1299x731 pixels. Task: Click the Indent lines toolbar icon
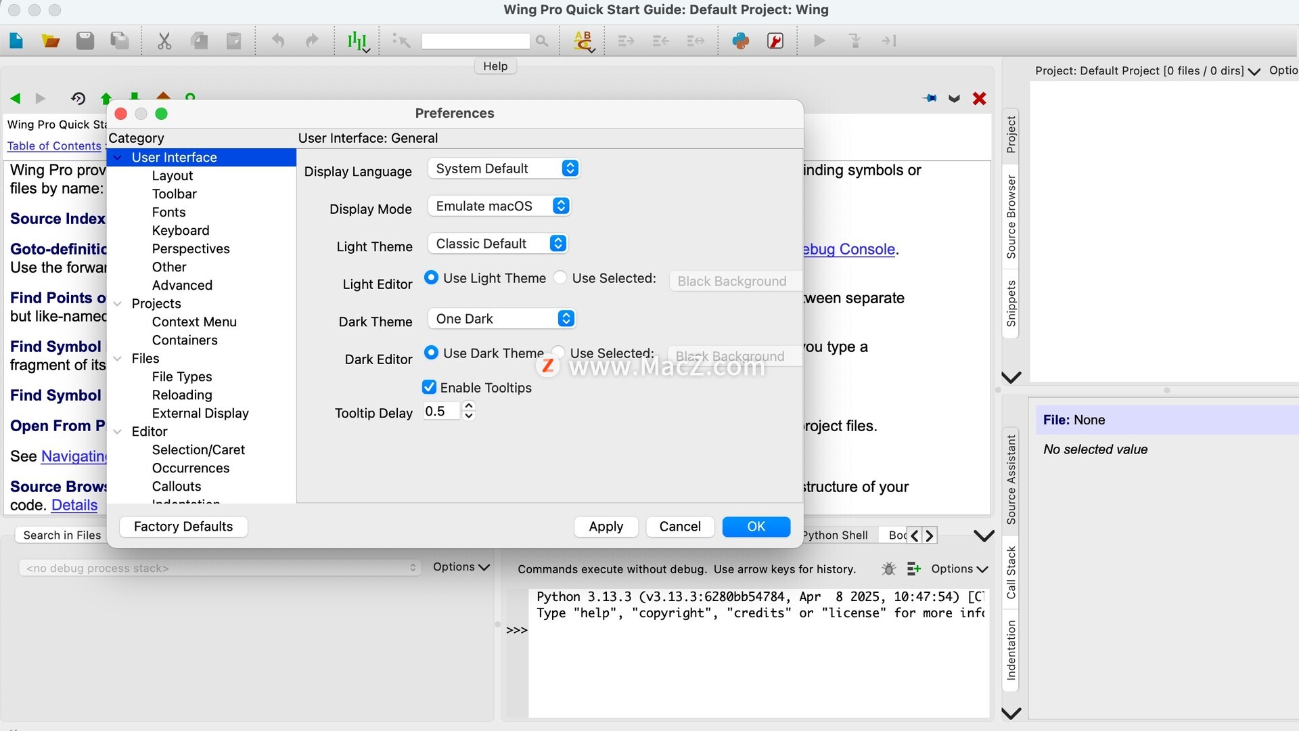click(x=626, y=41)
